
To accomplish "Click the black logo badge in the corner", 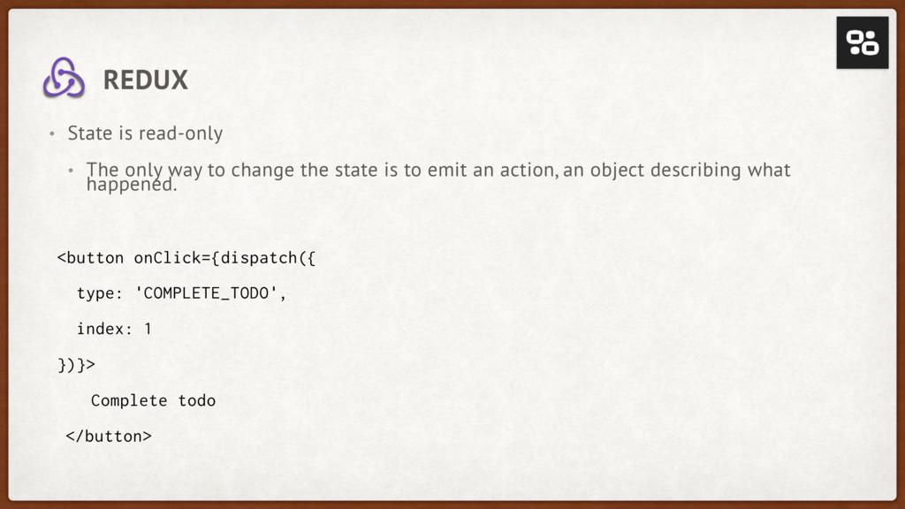I will click(863, 42).
